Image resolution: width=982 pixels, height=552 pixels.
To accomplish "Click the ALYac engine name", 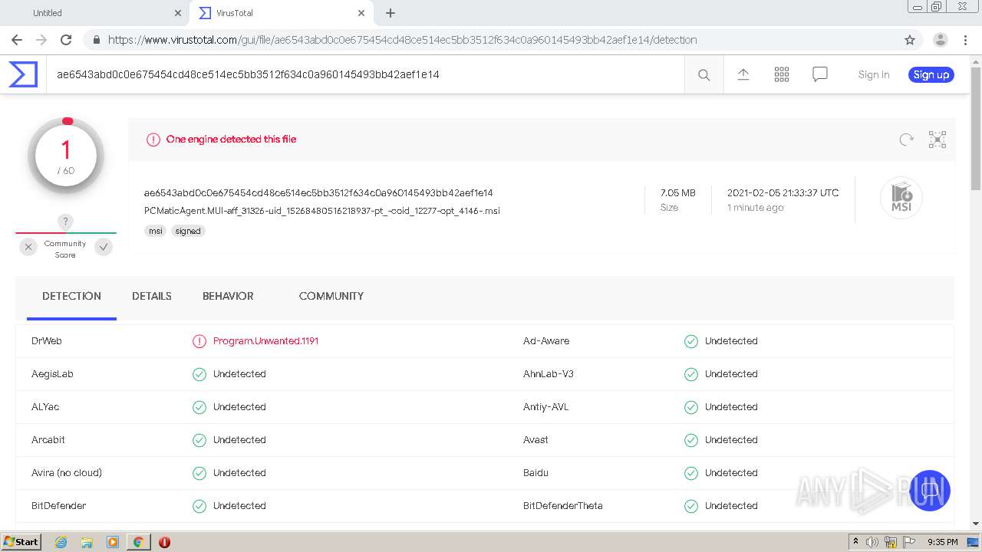I will pos(45,407).
